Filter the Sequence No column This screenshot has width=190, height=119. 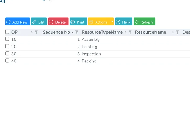[77, 32]
